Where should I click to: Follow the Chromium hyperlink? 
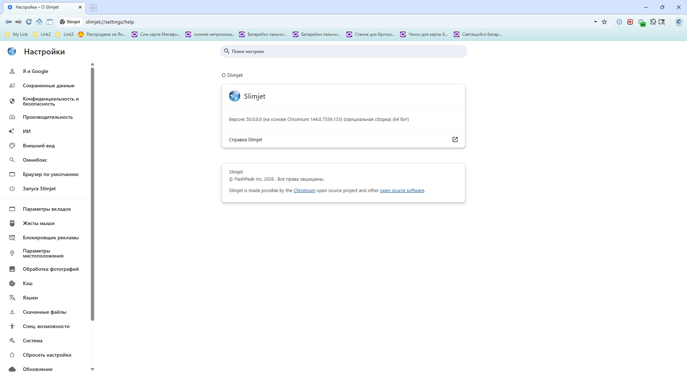[304, 191]
